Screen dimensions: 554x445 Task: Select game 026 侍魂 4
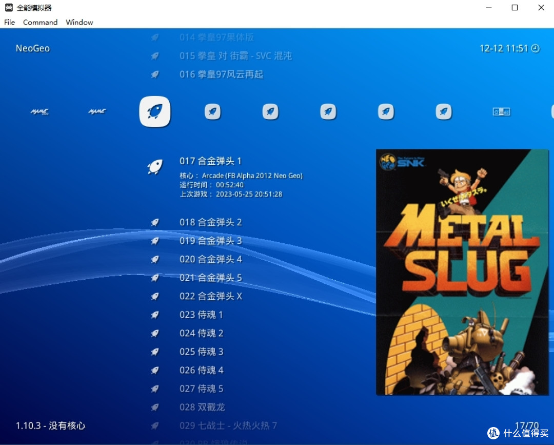click(x=202, y=370)
